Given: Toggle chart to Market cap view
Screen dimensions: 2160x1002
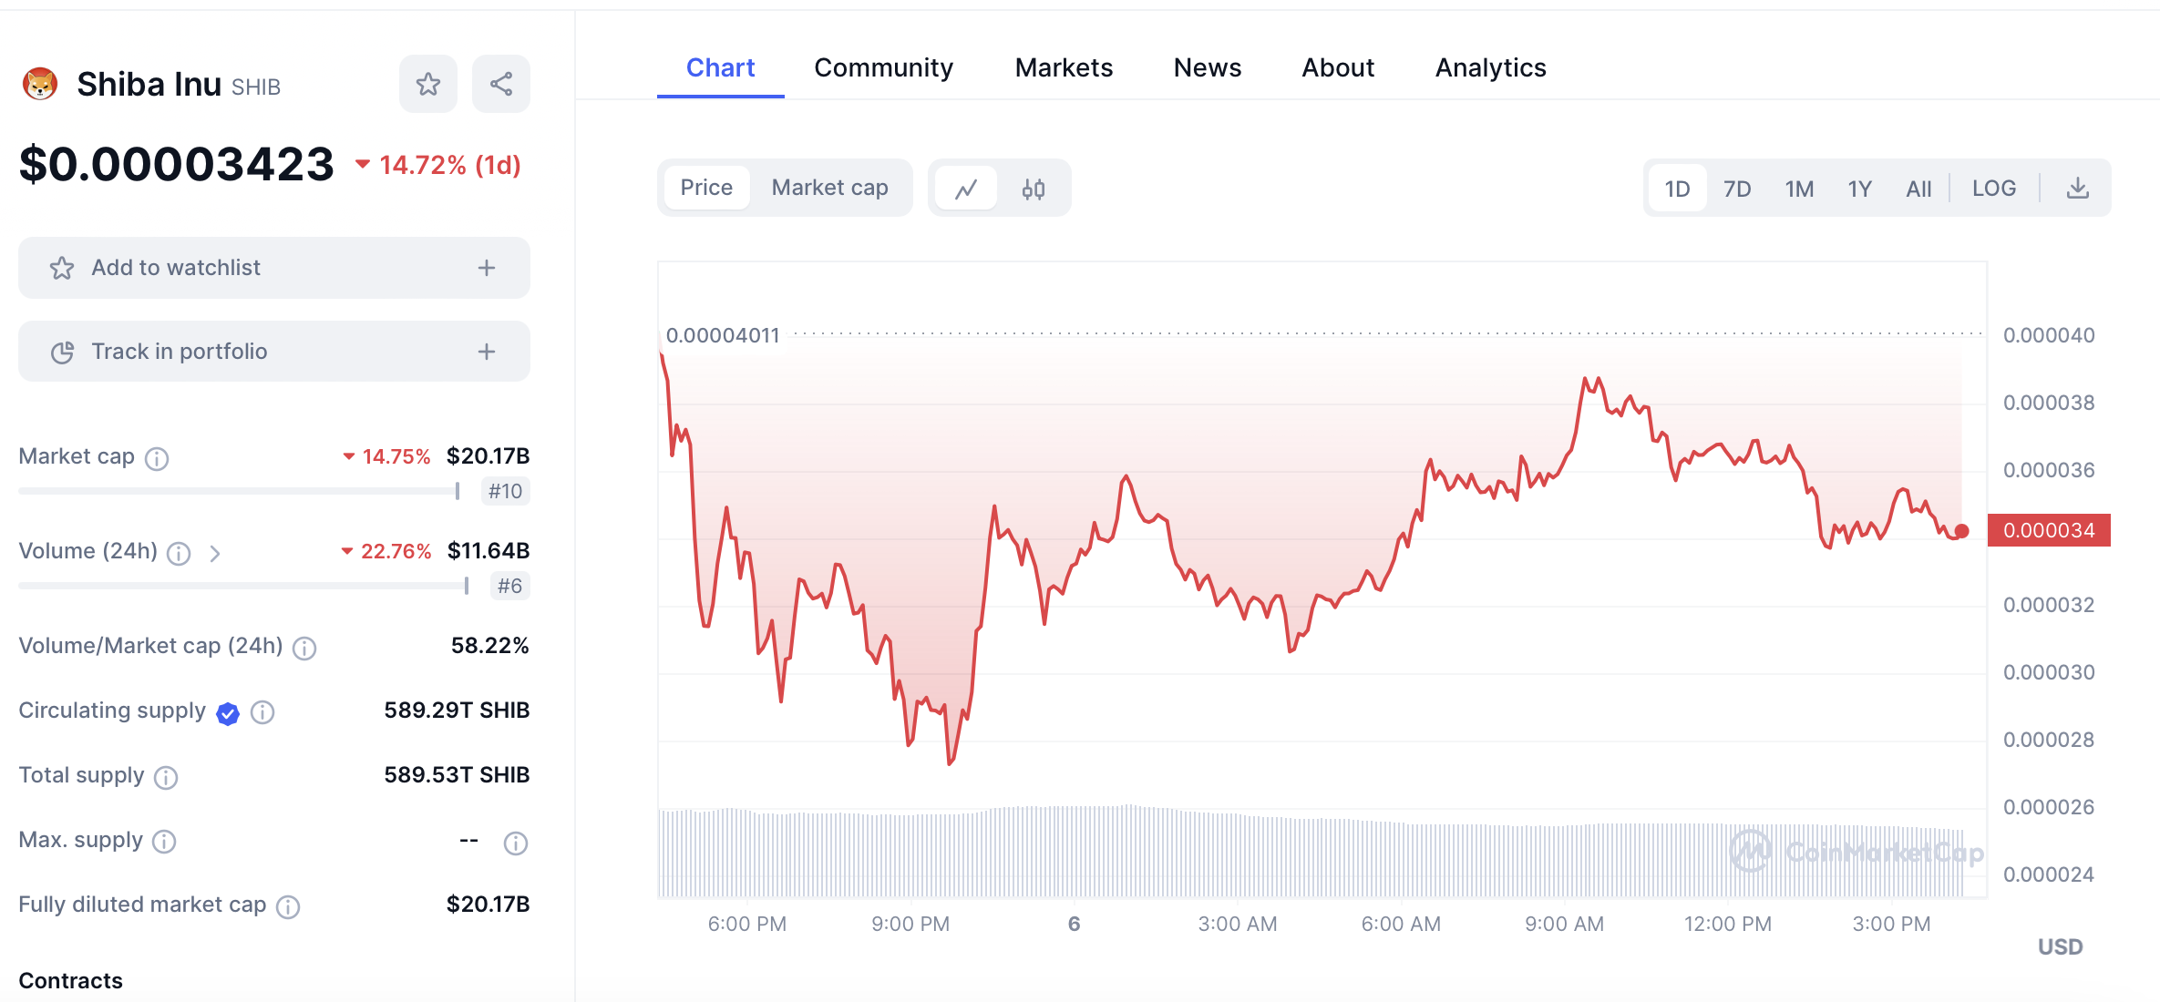Looking at the screenshot, I should click(x=829, y=188).
